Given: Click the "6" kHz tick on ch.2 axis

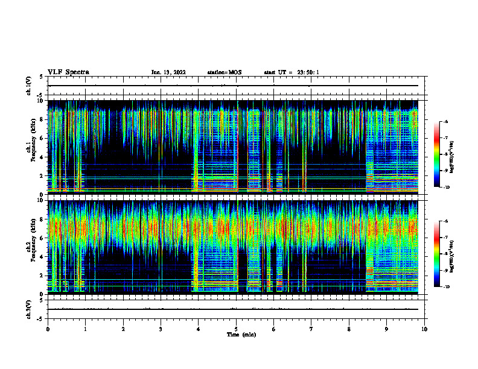Looking at the screenshot, I should (42, 238).
